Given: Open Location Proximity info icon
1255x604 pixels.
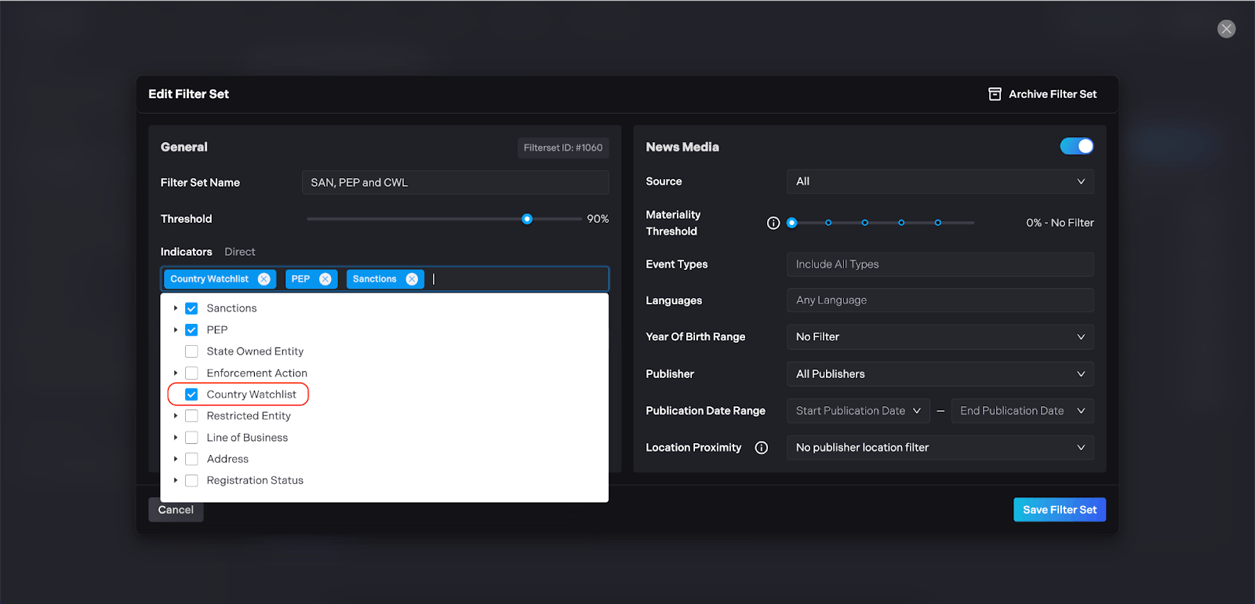Looking at the screenshot, I should coord(761,448).
